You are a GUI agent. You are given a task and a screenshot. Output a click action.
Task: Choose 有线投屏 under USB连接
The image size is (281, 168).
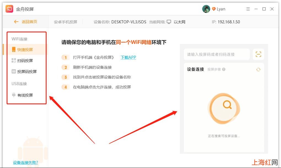(x=25, y=95)
